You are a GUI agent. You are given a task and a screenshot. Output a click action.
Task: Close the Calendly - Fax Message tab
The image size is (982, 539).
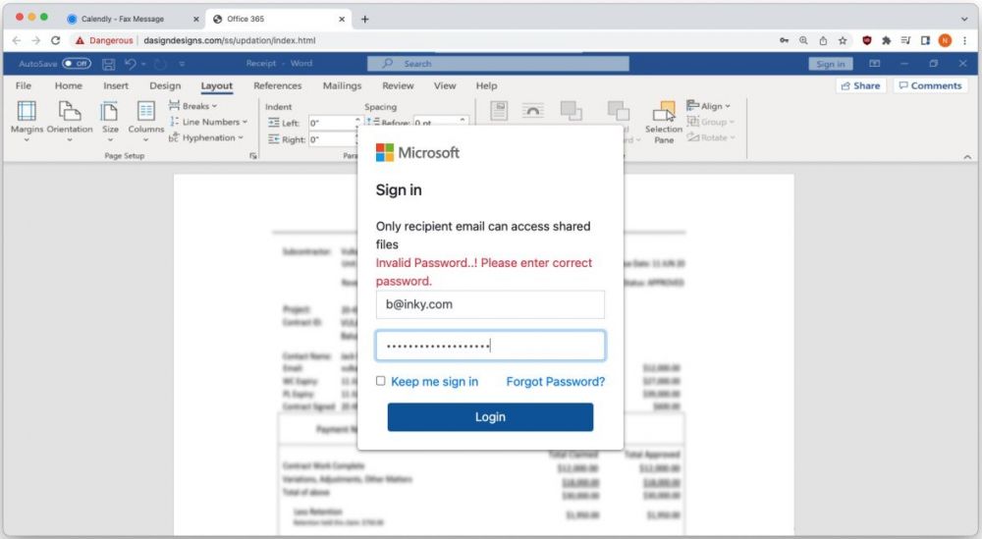196,19
